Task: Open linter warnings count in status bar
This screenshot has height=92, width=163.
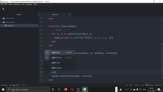Action: point(15,85)
